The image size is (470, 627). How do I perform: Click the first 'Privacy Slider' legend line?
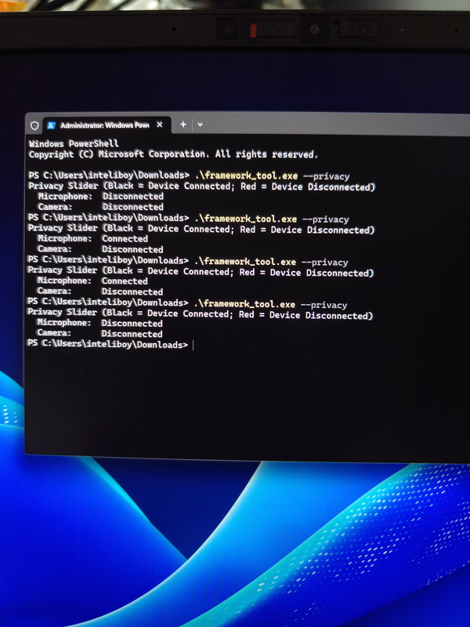pos(202,187)
